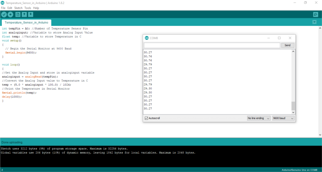The width and height of the screenshot is (322, 172).
Task: Open the No line ending dropdown
Action: [259, 118]
